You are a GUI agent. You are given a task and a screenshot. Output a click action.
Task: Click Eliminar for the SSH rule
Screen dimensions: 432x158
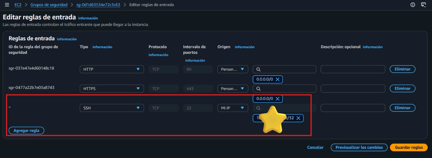click(403, 108)
